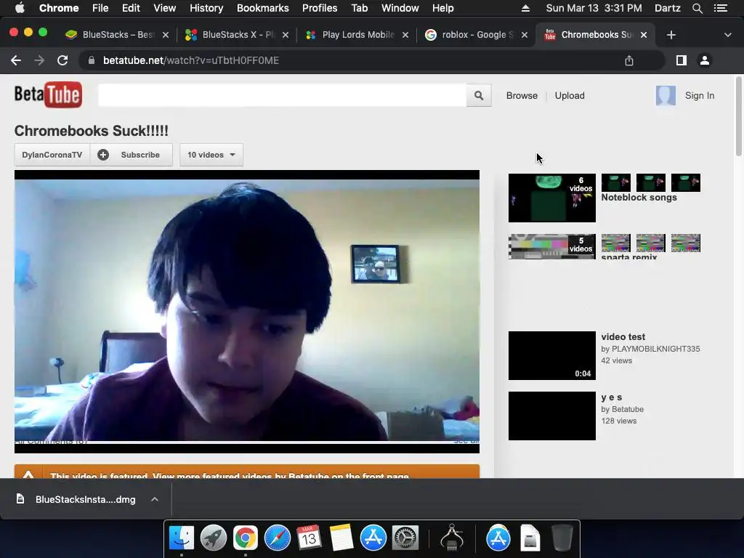Click the Noteblock songs 6 videos thumbnail
This screenshot has height=558, width=744.
[552, 198]
